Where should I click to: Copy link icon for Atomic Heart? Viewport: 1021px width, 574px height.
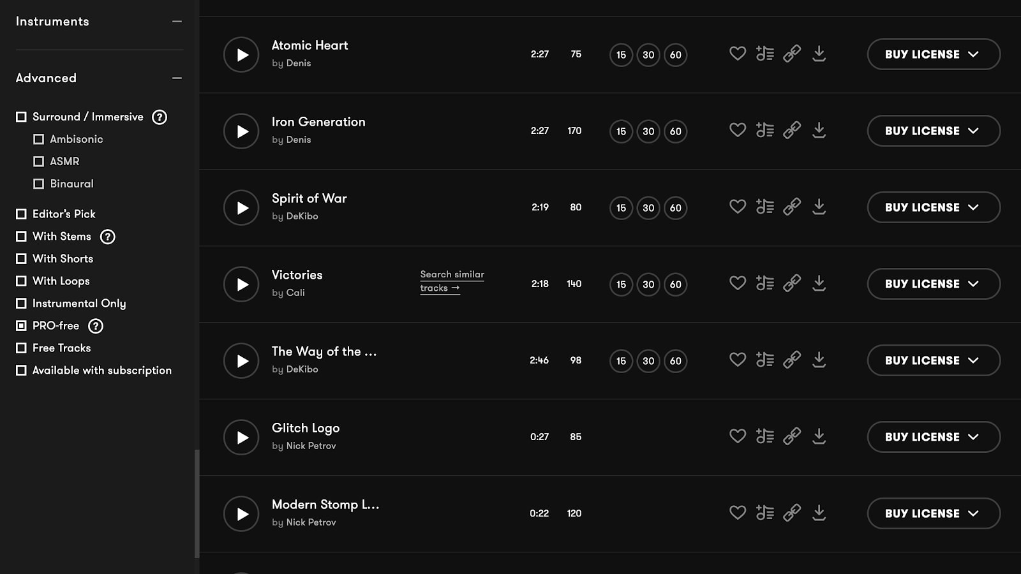point(792,54)
